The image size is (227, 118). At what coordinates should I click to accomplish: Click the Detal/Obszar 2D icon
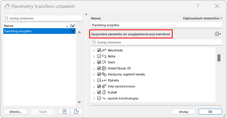(104, 68)
